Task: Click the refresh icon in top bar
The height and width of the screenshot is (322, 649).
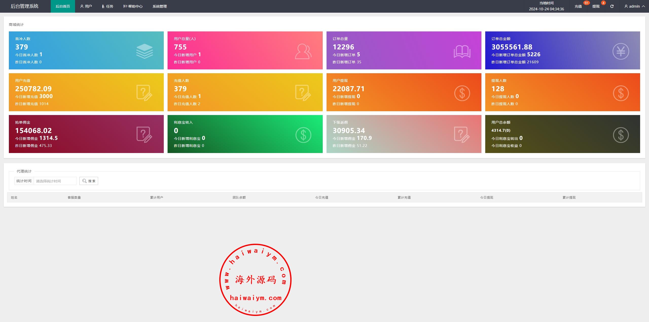Action: [612, 6]
